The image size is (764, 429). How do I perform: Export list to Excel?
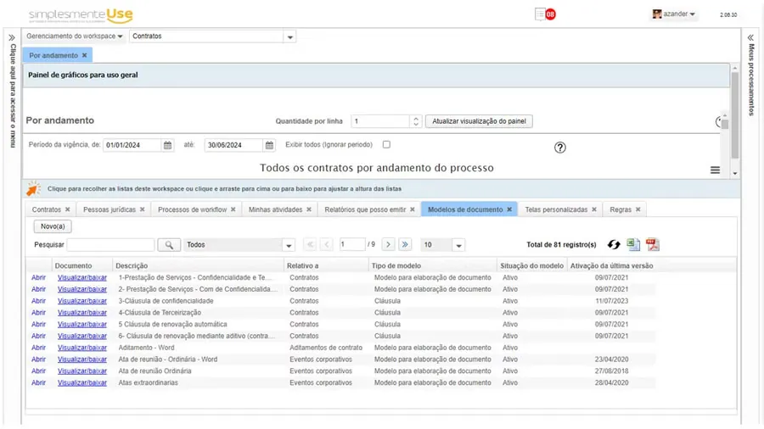point(633,245)
